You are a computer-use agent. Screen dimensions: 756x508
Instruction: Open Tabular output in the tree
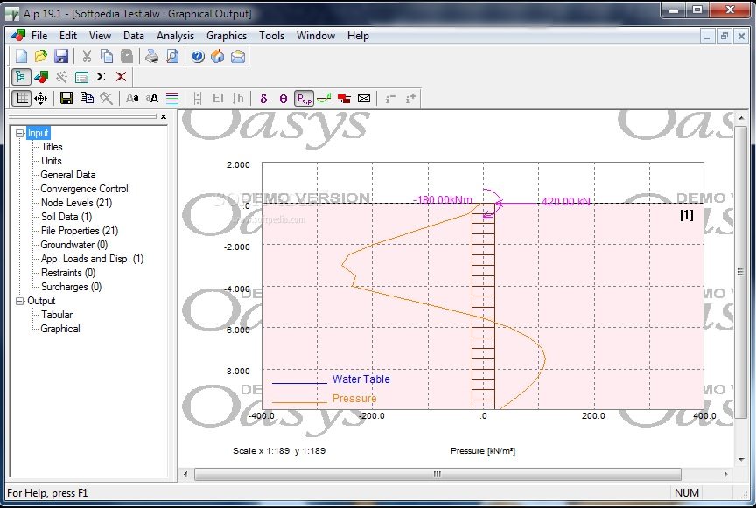57,315
